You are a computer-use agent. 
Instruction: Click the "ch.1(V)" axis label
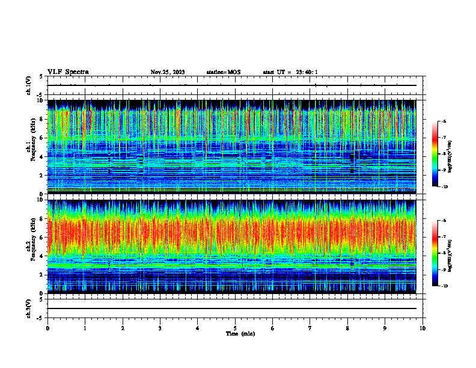coord(29,85)
